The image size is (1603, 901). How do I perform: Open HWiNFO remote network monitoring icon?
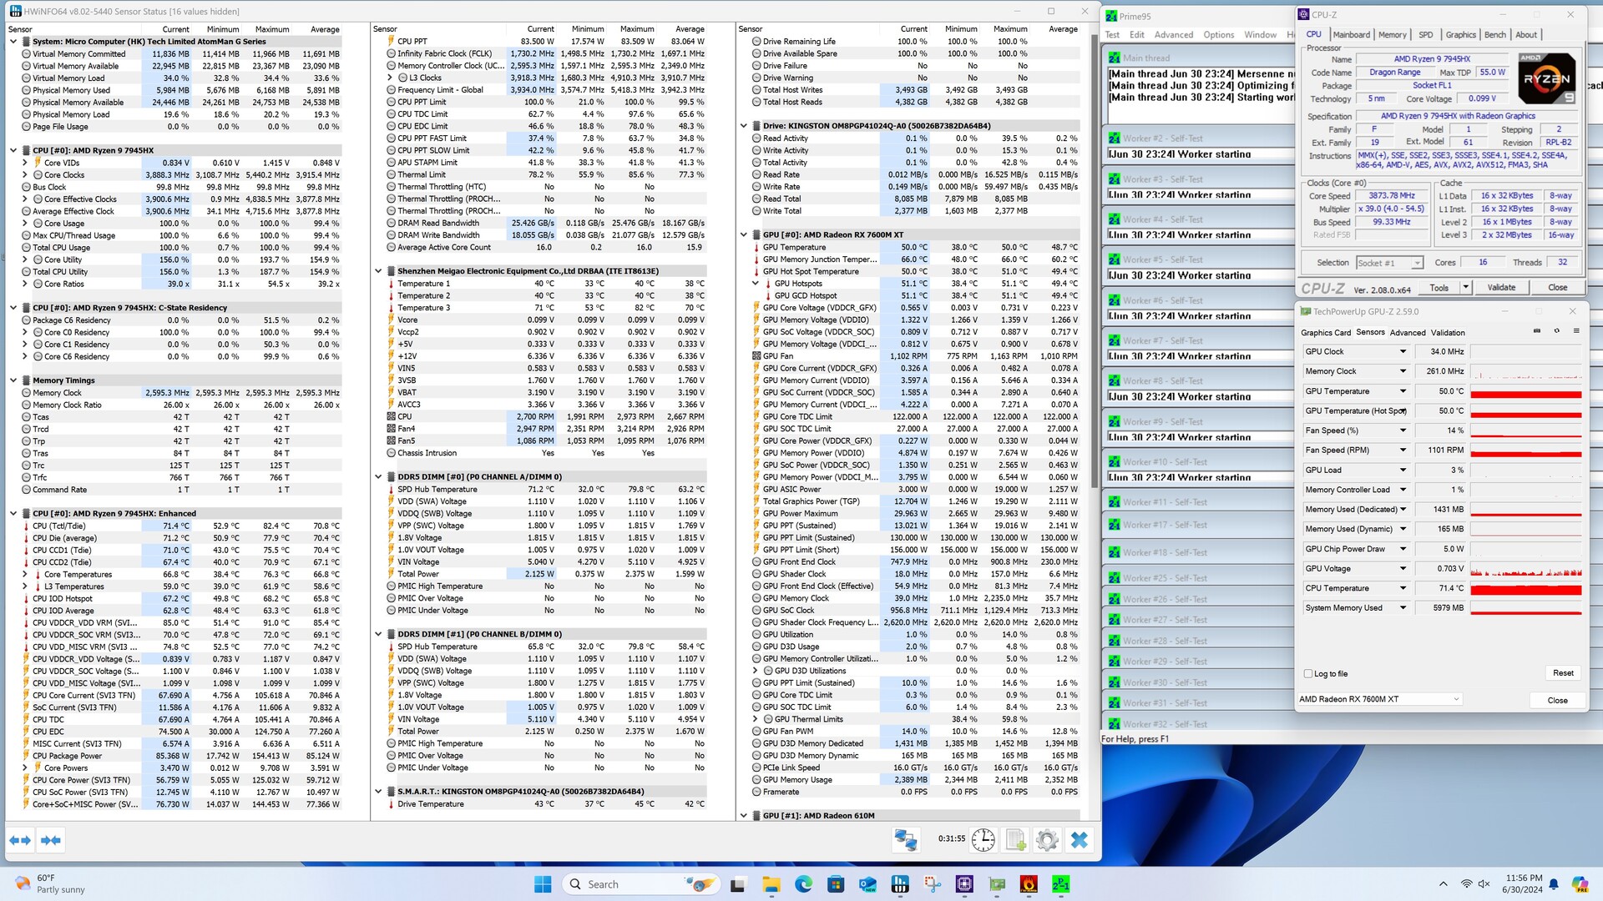pos(906,840)
